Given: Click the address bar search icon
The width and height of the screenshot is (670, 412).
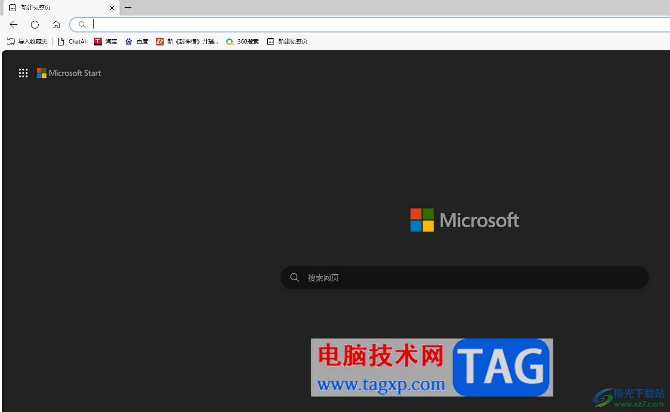Looking at the screenshot, I should (x=82, y=25).
